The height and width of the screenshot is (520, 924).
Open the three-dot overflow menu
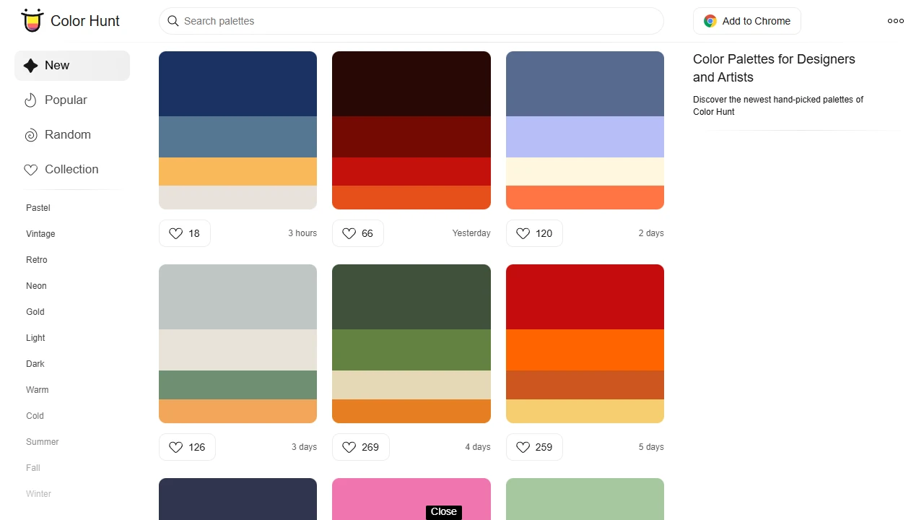[895, 21]
